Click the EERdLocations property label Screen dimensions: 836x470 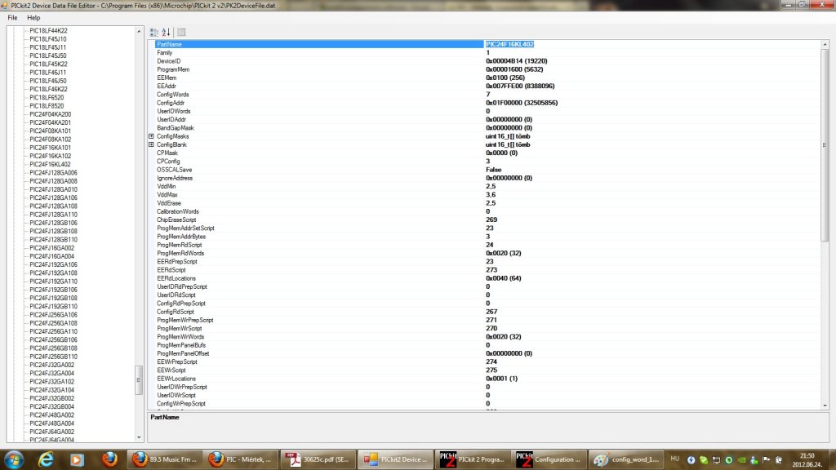[x=176, y=278]
